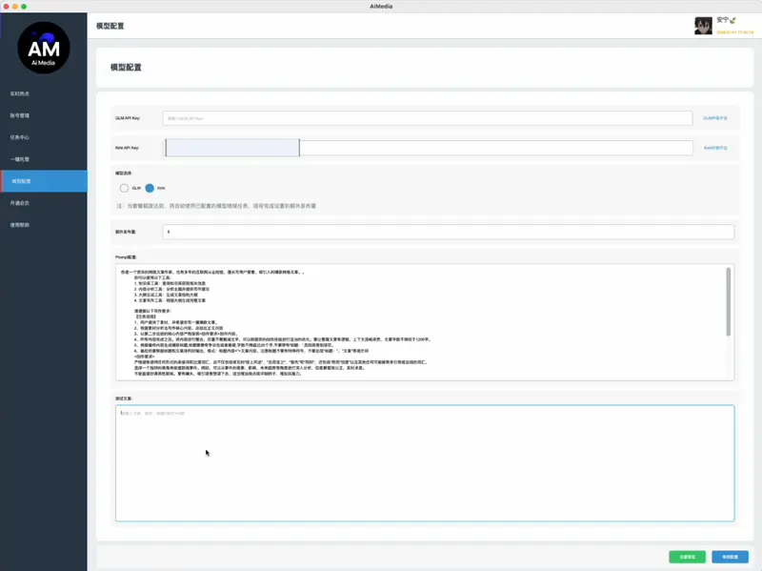Viewport: 762px width, 571px height.
Task: Go to 账号管理 in the sidebar
Action: pos(20,115)
